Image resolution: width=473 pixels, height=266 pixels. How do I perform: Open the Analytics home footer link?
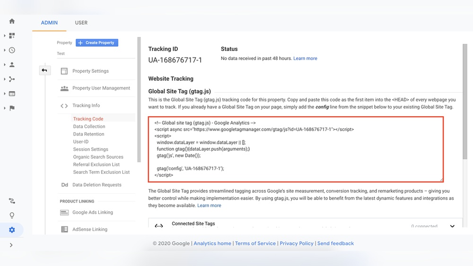(212, 243)
